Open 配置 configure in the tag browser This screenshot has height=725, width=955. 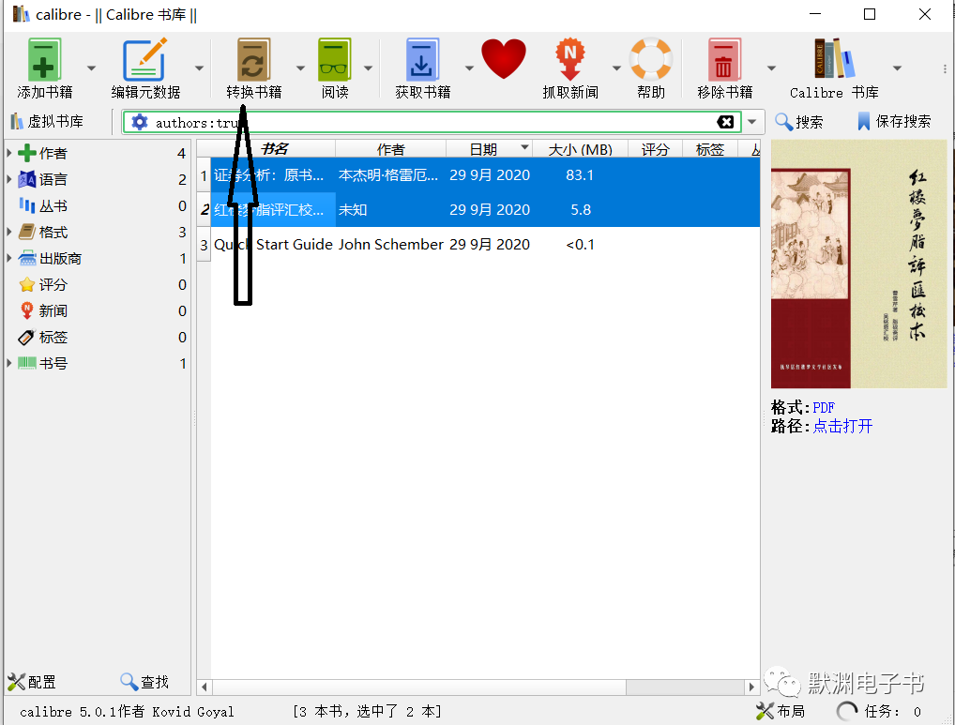coord(32,682)
